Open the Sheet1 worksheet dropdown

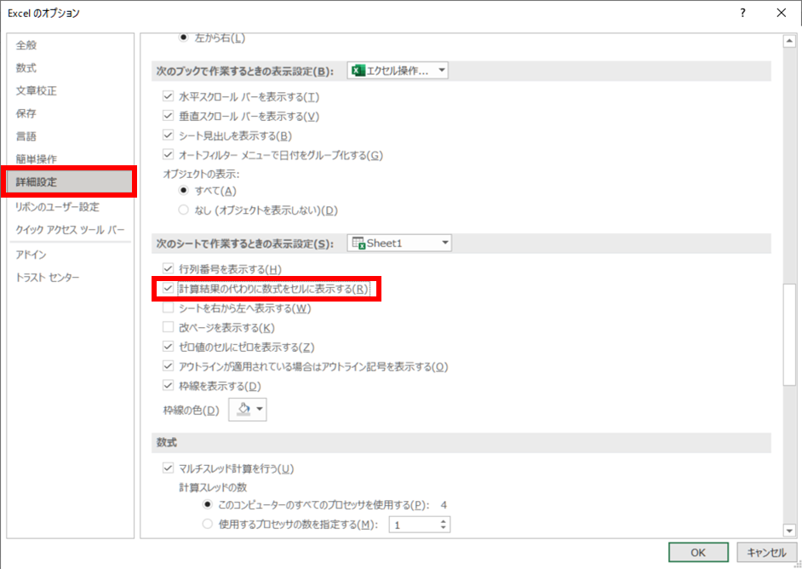click(399, 244)
